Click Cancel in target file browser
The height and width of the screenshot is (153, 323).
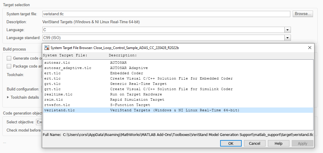click(x=254, y=143)
